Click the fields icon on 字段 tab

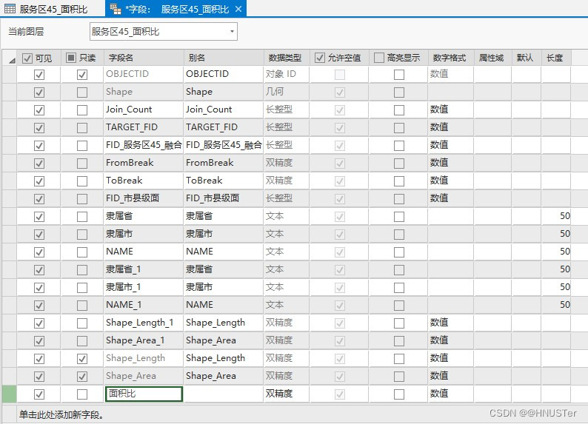(115, 9)
